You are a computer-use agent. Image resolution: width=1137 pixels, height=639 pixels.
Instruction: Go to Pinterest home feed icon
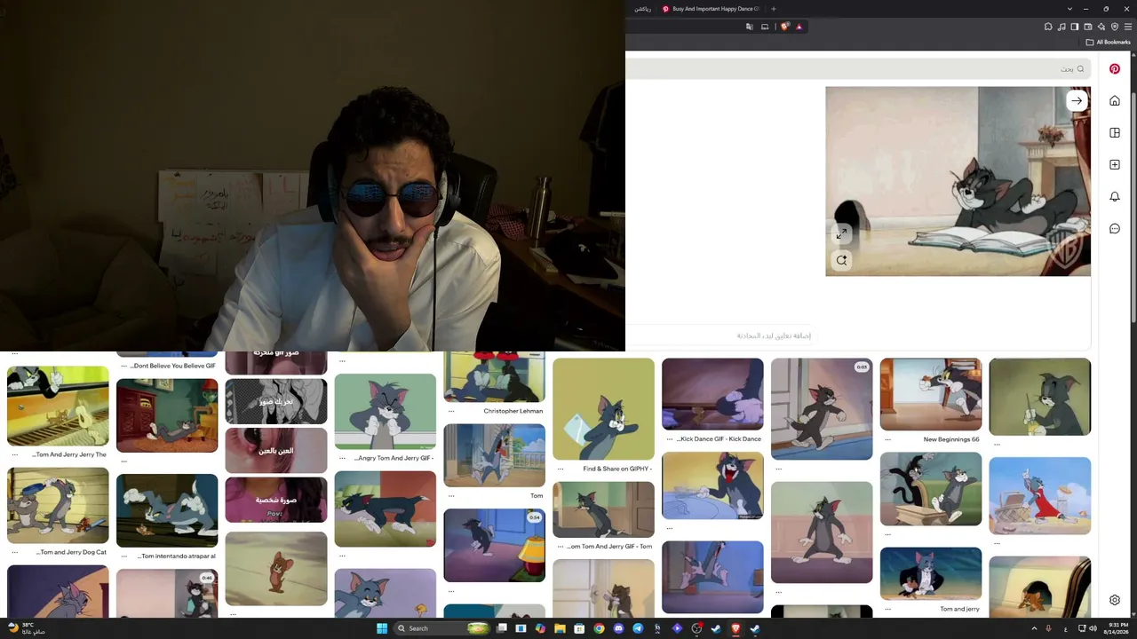click(x=1115, y=101)
